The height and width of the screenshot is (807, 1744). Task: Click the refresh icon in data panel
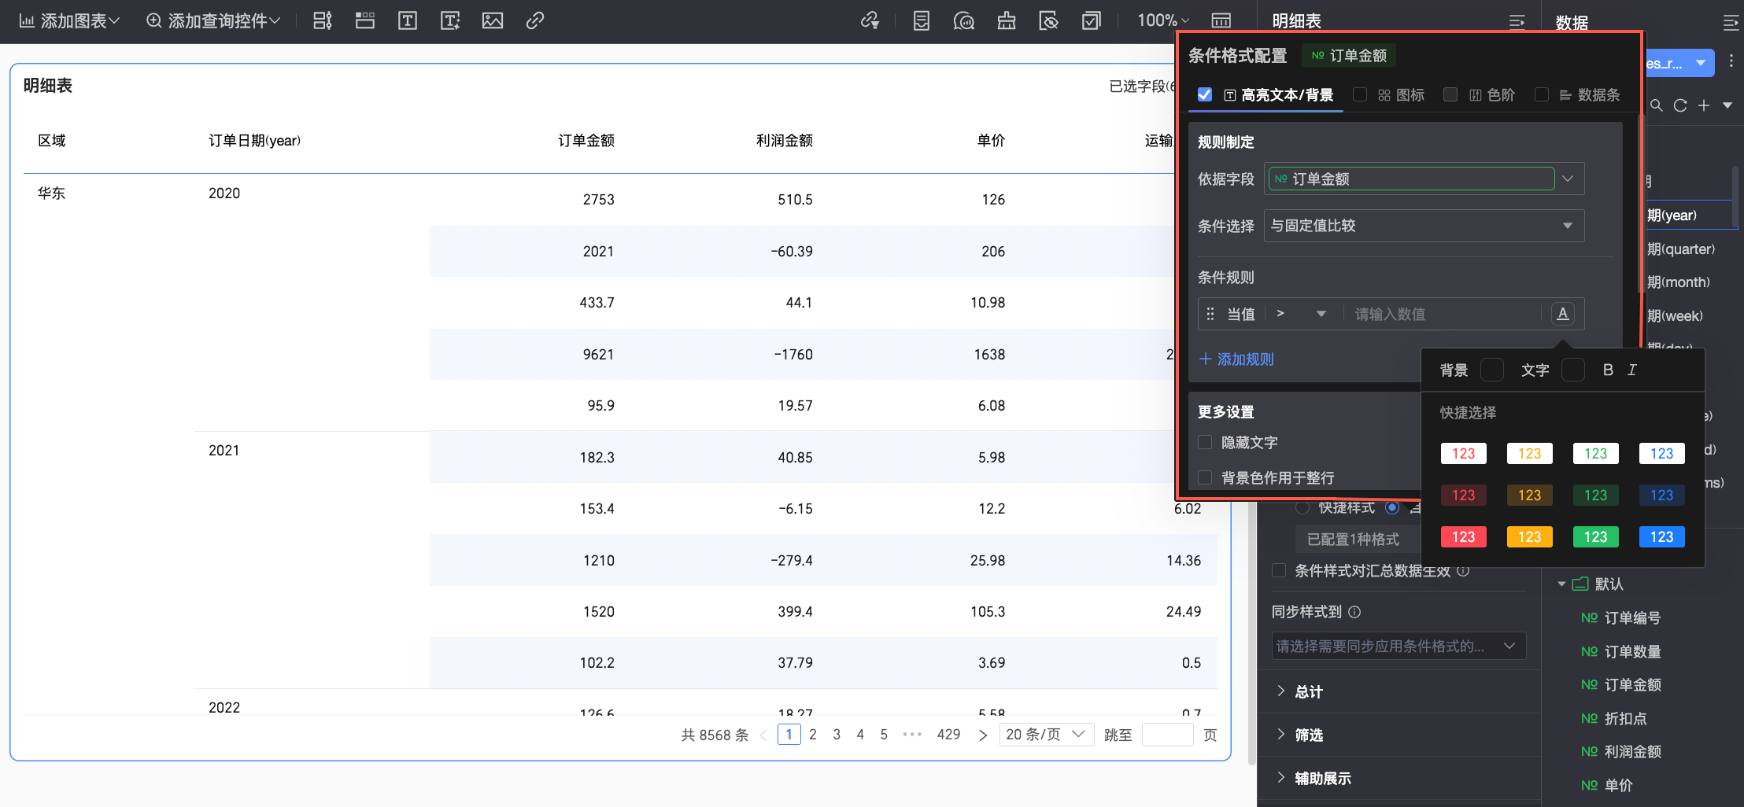[x=1680, y=105]
